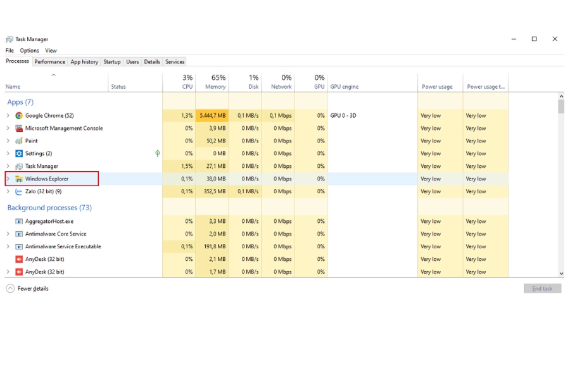This screenshot has height=380, width=570.
Task: Click the Zalo app icon
Action: [x=19, y=191]
